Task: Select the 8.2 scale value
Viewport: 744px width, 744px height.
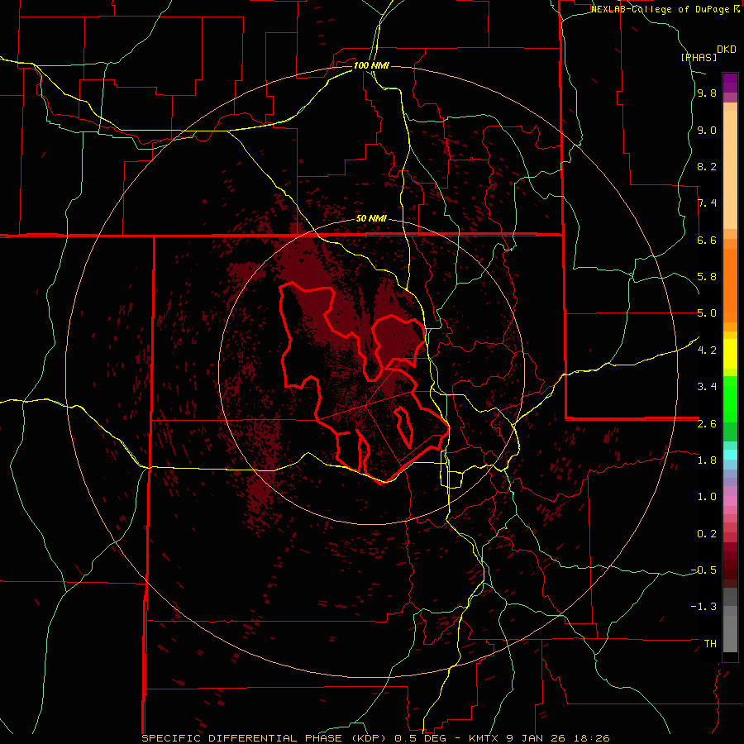Action: coord(707,166)
